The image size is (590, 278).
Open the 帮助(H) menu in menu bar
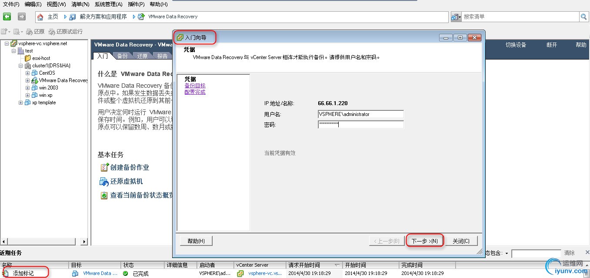[x=158, y=4]
